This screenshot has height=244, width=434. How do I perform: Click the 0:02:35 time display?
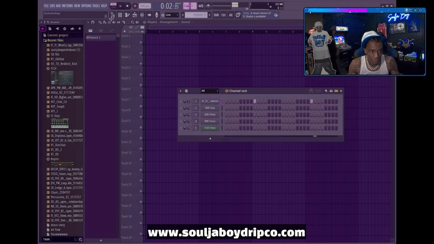coord(170,6)
